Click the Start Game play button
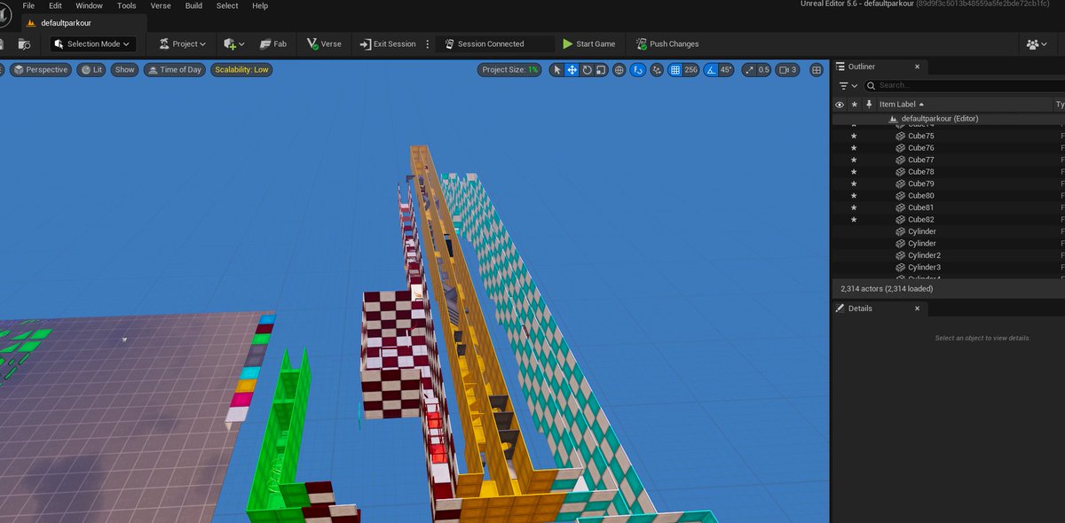This screenshot has height=523, width=1065. (x=588, y=43)
